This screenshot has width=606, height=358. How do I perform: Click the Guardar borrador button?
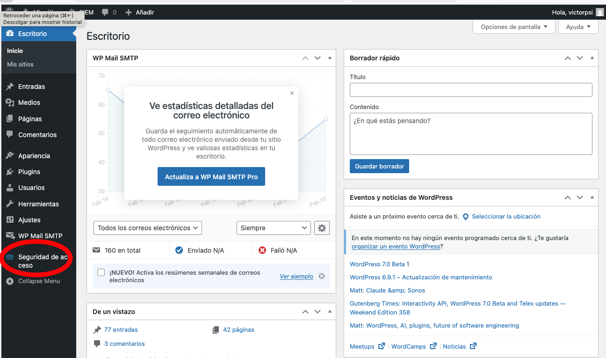tap(379, 166)
